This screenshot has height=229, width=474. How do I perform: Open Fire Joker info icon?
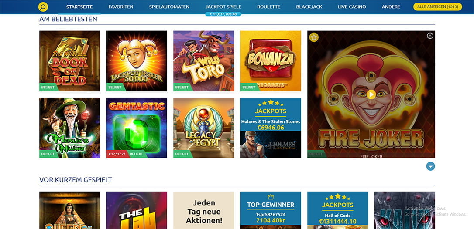430,36
